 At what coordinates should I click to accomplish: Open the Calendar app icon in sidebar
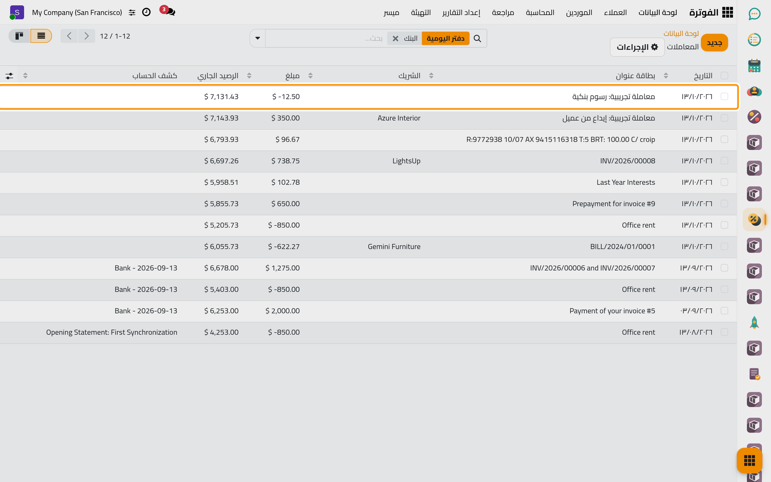pyautogui.click(x=754, y=65)
